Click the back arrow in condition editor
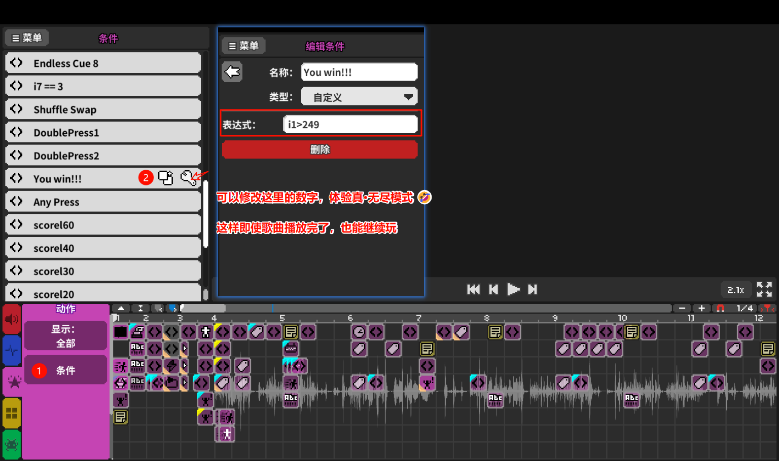Viewport: 779px width, 461px height. pos(232,72)
